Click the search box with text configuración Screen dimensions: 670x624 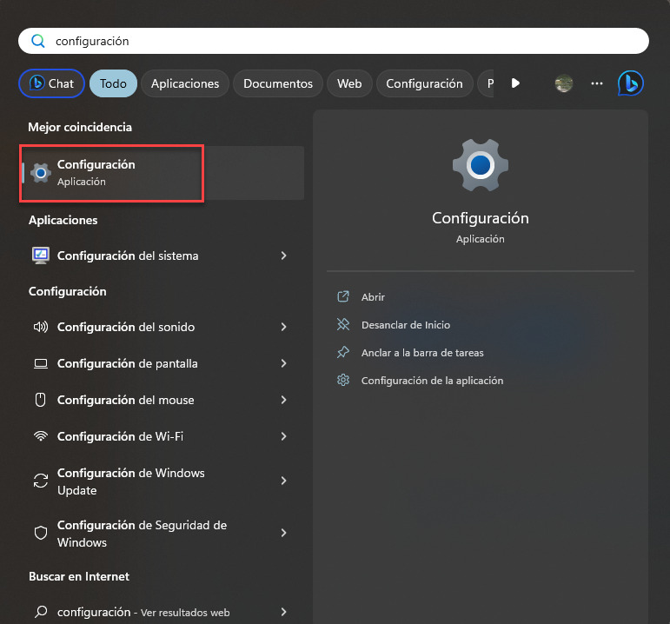tap(334, 41)
